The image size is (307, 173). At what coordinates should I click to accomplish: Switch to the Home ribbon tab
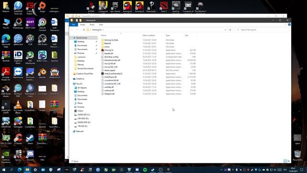83,25
